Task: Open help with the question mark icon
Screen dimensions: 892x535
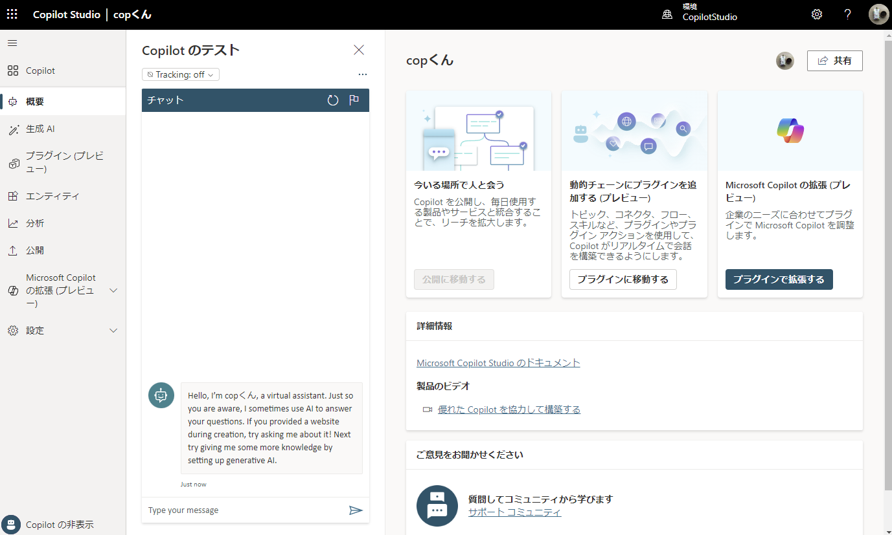Action: click(847, 14)
